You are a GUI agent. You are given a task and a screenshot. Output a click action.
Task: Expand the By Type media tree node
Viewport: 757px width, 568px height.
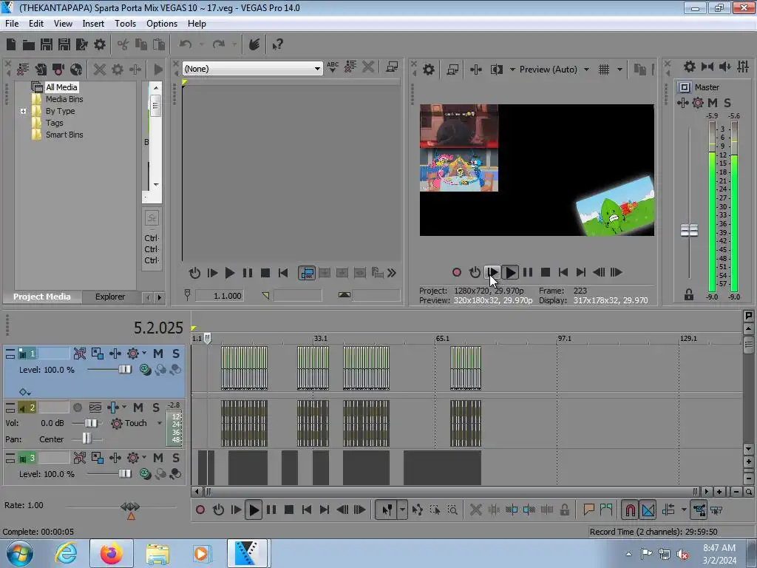(x=23, y=111)
